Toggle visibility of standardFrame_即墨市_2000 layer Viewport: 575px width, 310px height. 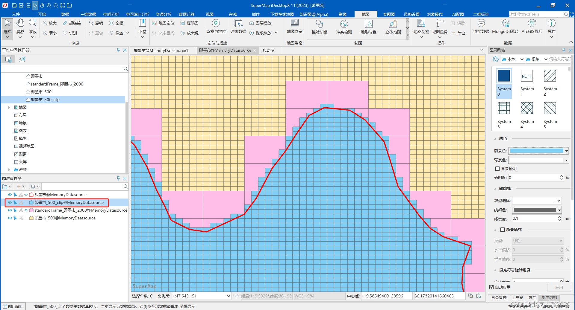coord(10,210)
